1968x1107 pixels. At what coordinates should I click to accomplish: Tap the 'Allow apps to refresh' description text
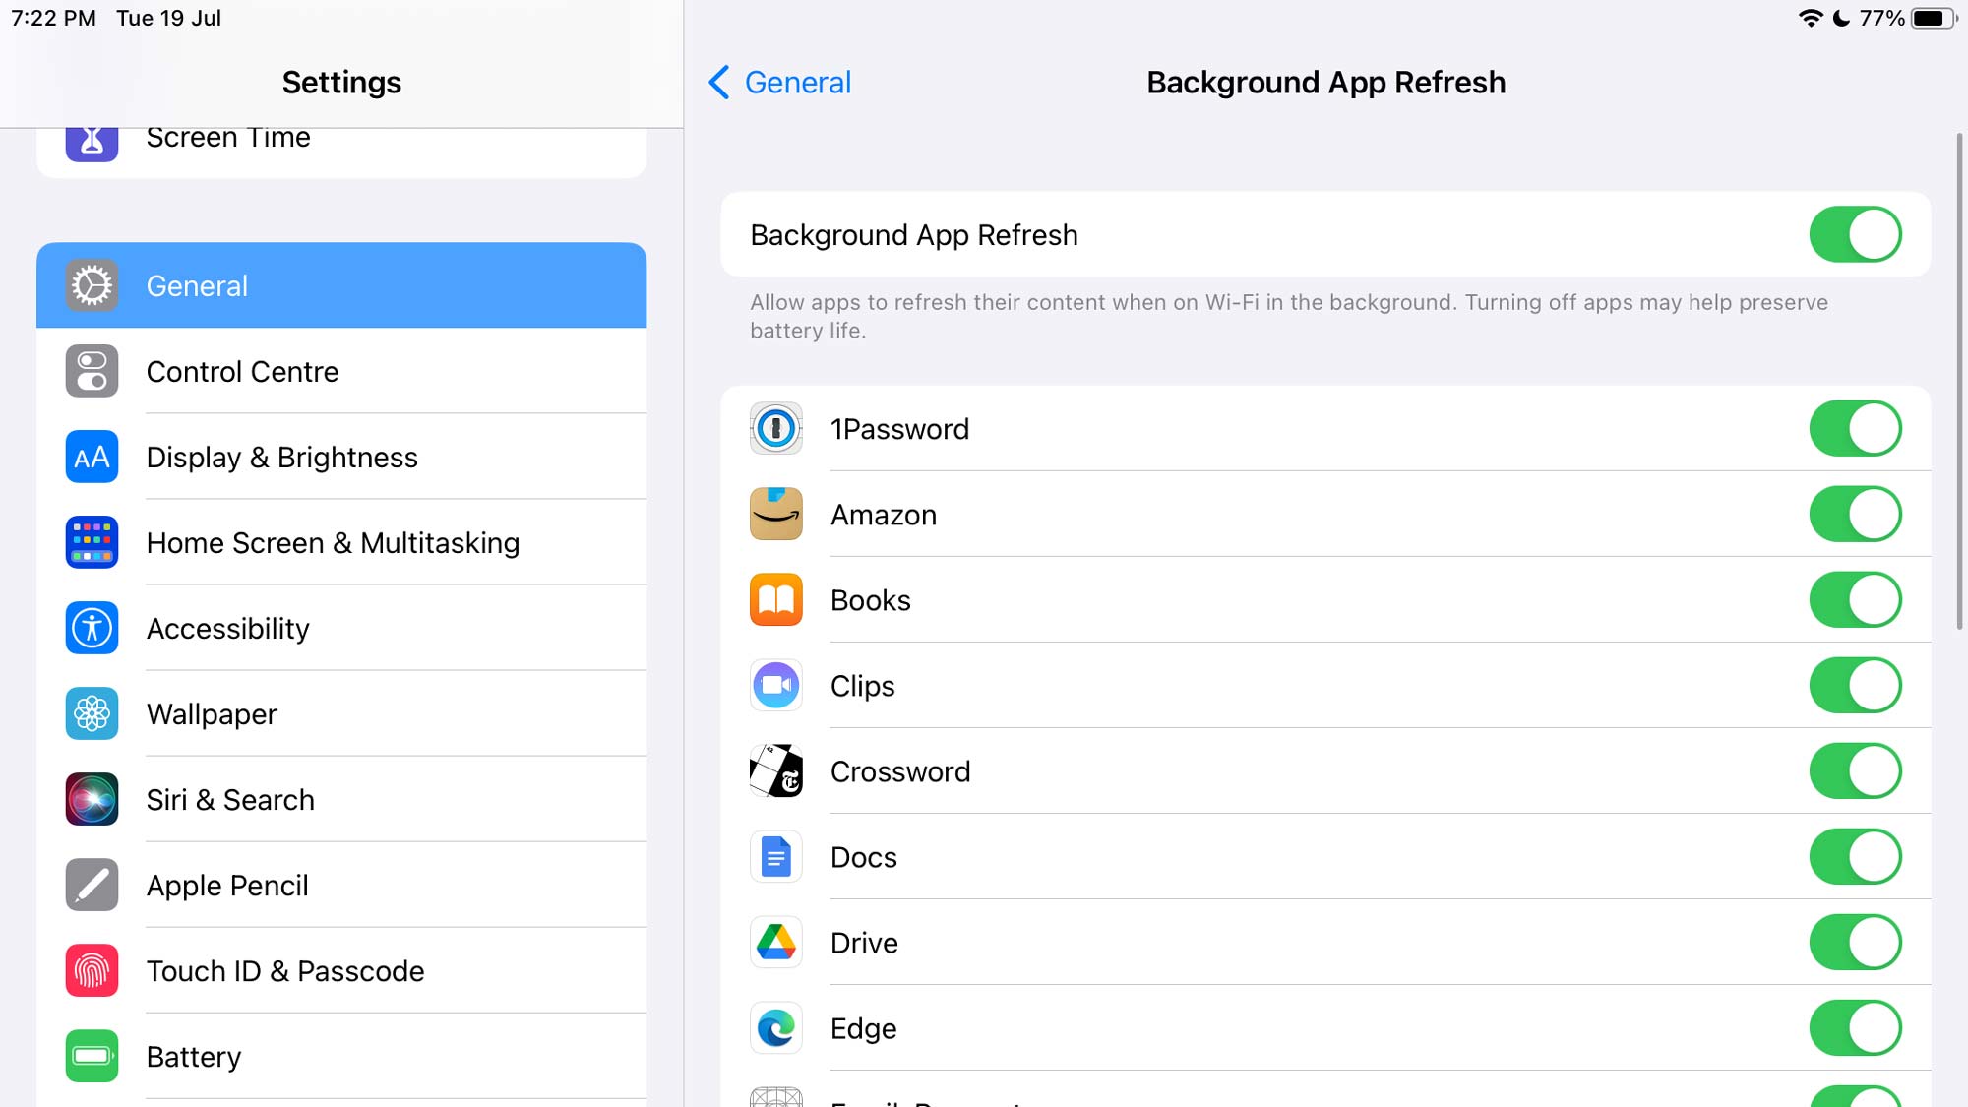click(1289, 316)
